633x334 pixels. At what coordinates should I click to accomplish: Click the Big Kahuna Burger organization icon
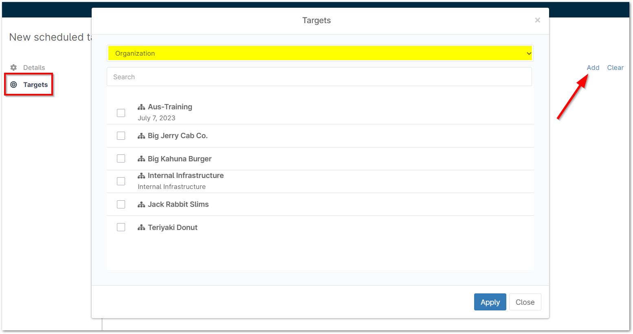coord(141,159)
